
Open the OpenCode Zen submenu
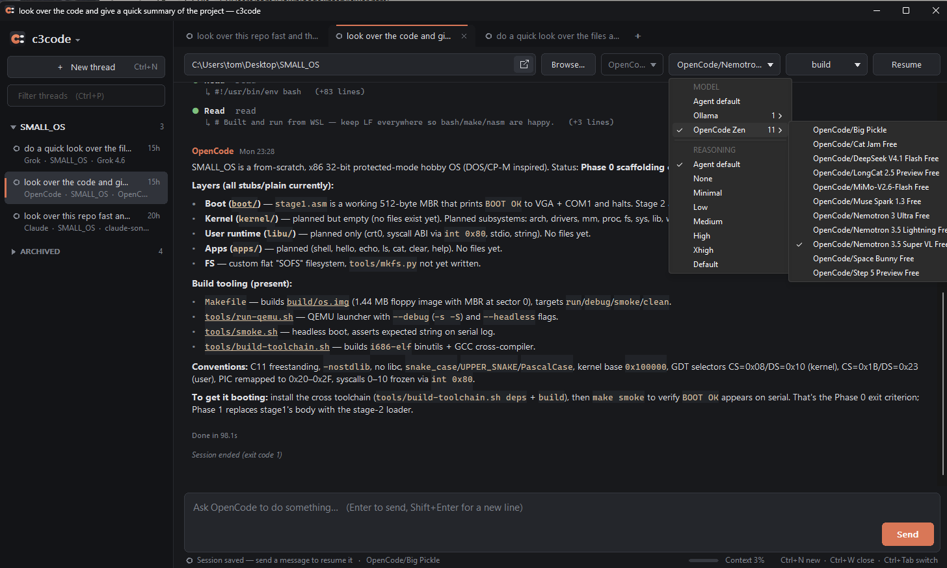(x=730, y=130)
